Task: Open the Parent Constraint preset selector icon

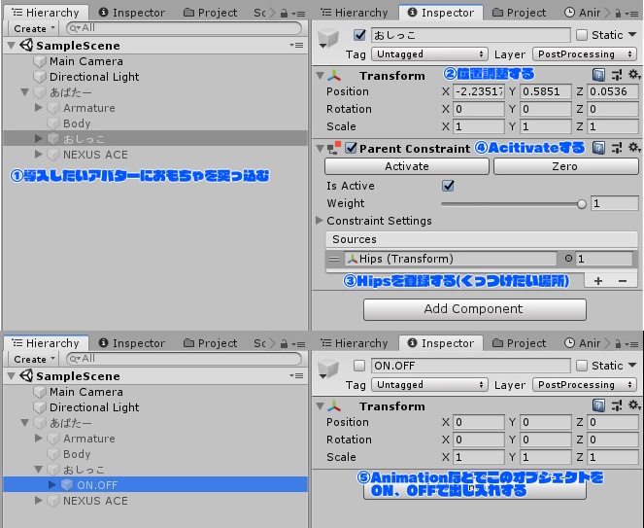Action: 617,148
